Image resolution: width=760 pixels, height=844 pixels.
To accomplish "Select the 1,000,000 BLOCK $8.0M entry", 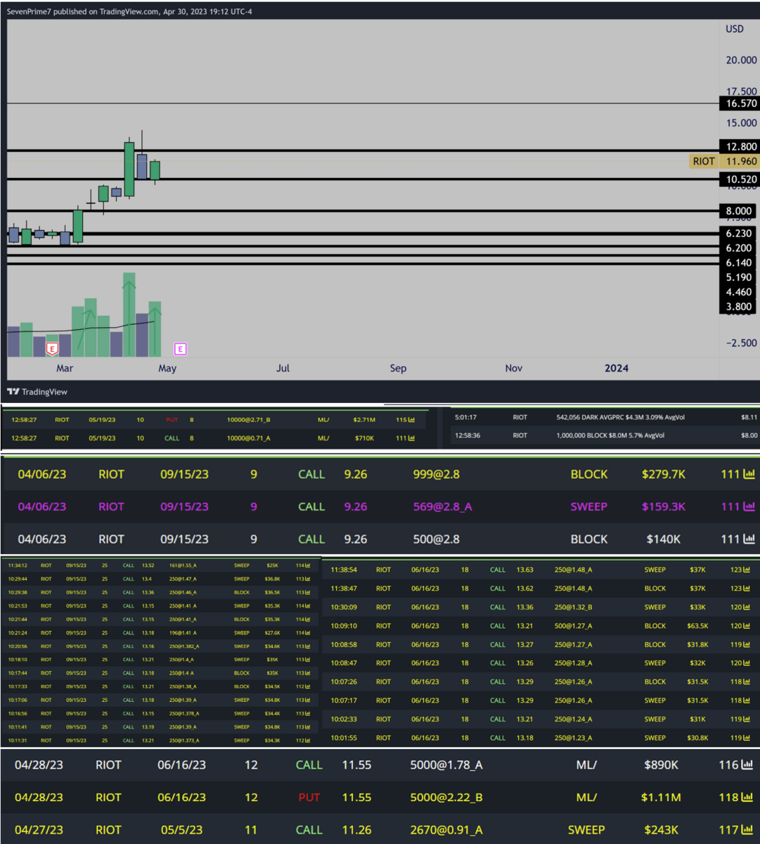I will [611, 435].
